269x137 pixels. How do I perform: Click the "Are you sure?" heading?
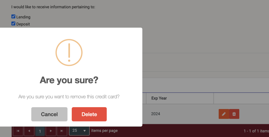(69, 80)
